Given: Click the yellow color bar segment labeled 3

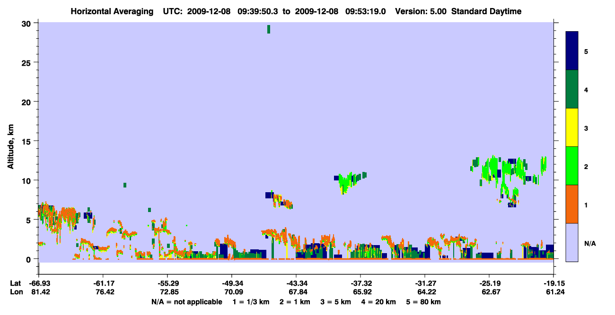Looking at the screenshot, I should pyautogui.click(x=572, y=128).
